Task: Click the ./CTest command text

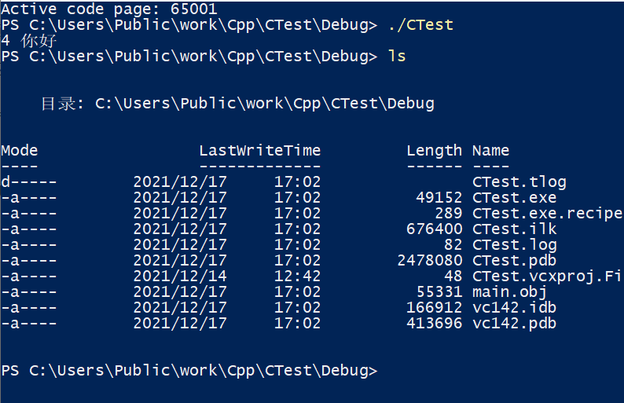Action: tap(420, 24)
